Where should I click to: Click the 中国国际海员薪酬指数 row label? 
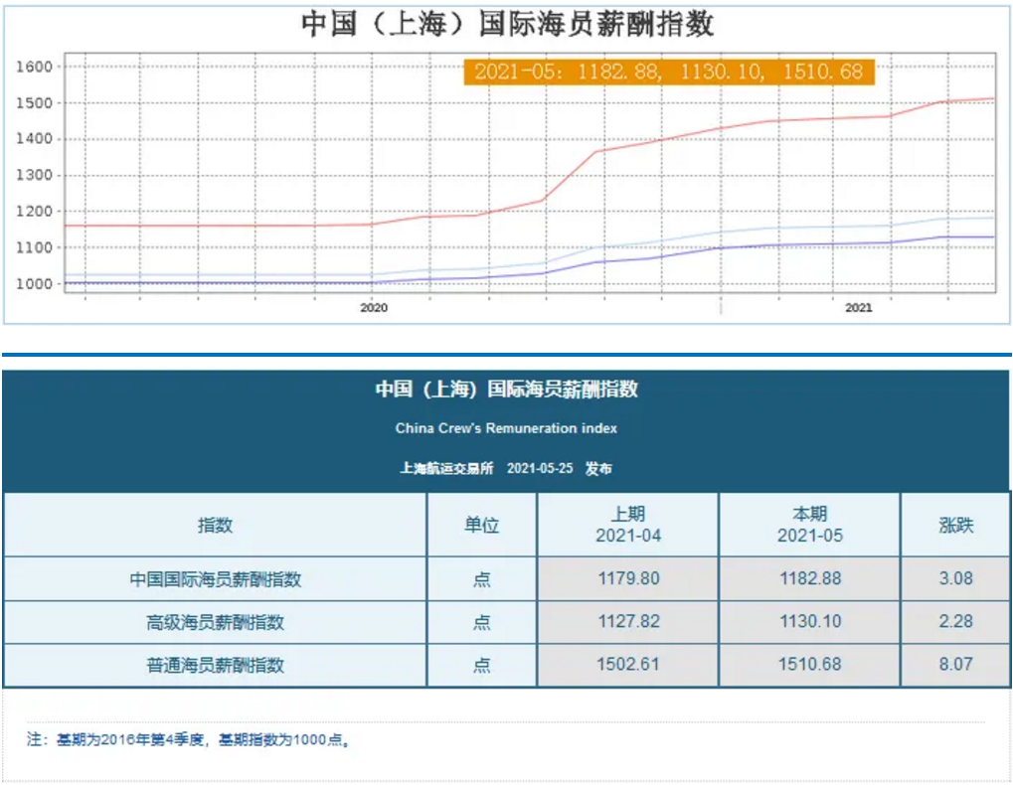click(x=215, y=578)
